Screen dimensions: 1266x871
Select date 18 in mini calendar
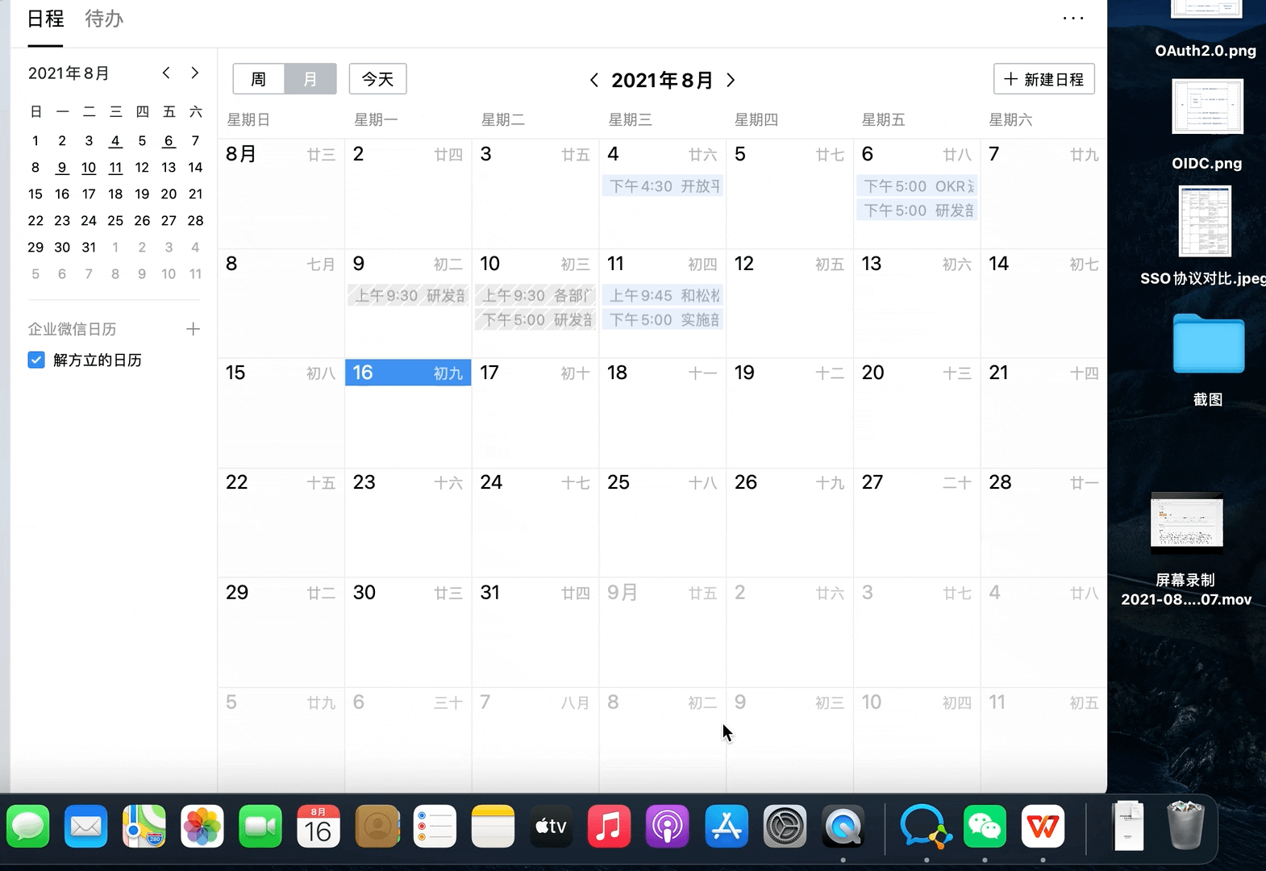coord(115,194)
